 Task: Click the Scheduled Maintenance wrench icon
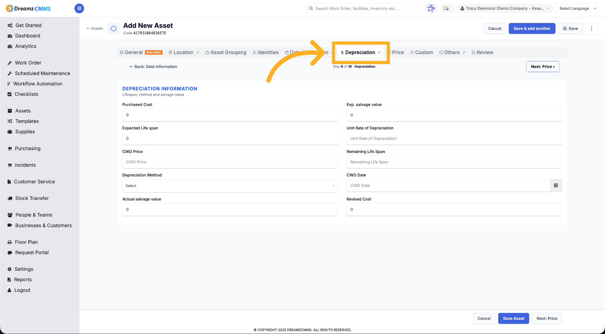10,73
